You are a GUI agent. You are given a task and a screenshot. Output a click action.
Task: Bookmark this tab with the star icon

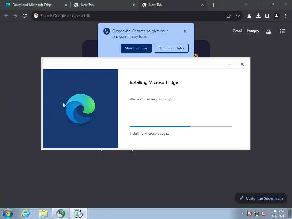[238, 16]
